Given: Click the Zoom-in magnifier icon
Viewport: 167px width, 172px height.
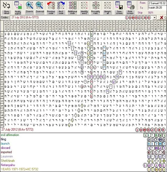Looking at the screenshot, I should (30, 6).
